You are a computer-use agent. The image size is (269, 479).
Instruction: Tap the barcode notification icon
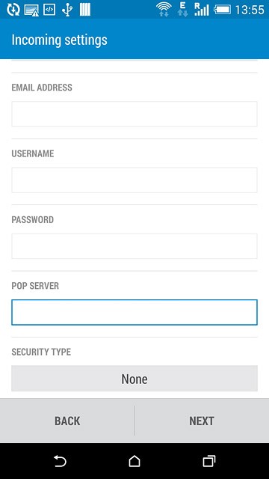click(85, 10)
